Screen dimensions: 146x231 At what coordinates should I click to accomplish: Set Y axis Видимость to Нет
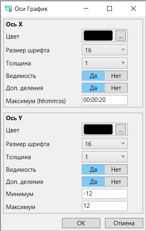(116, 170)
